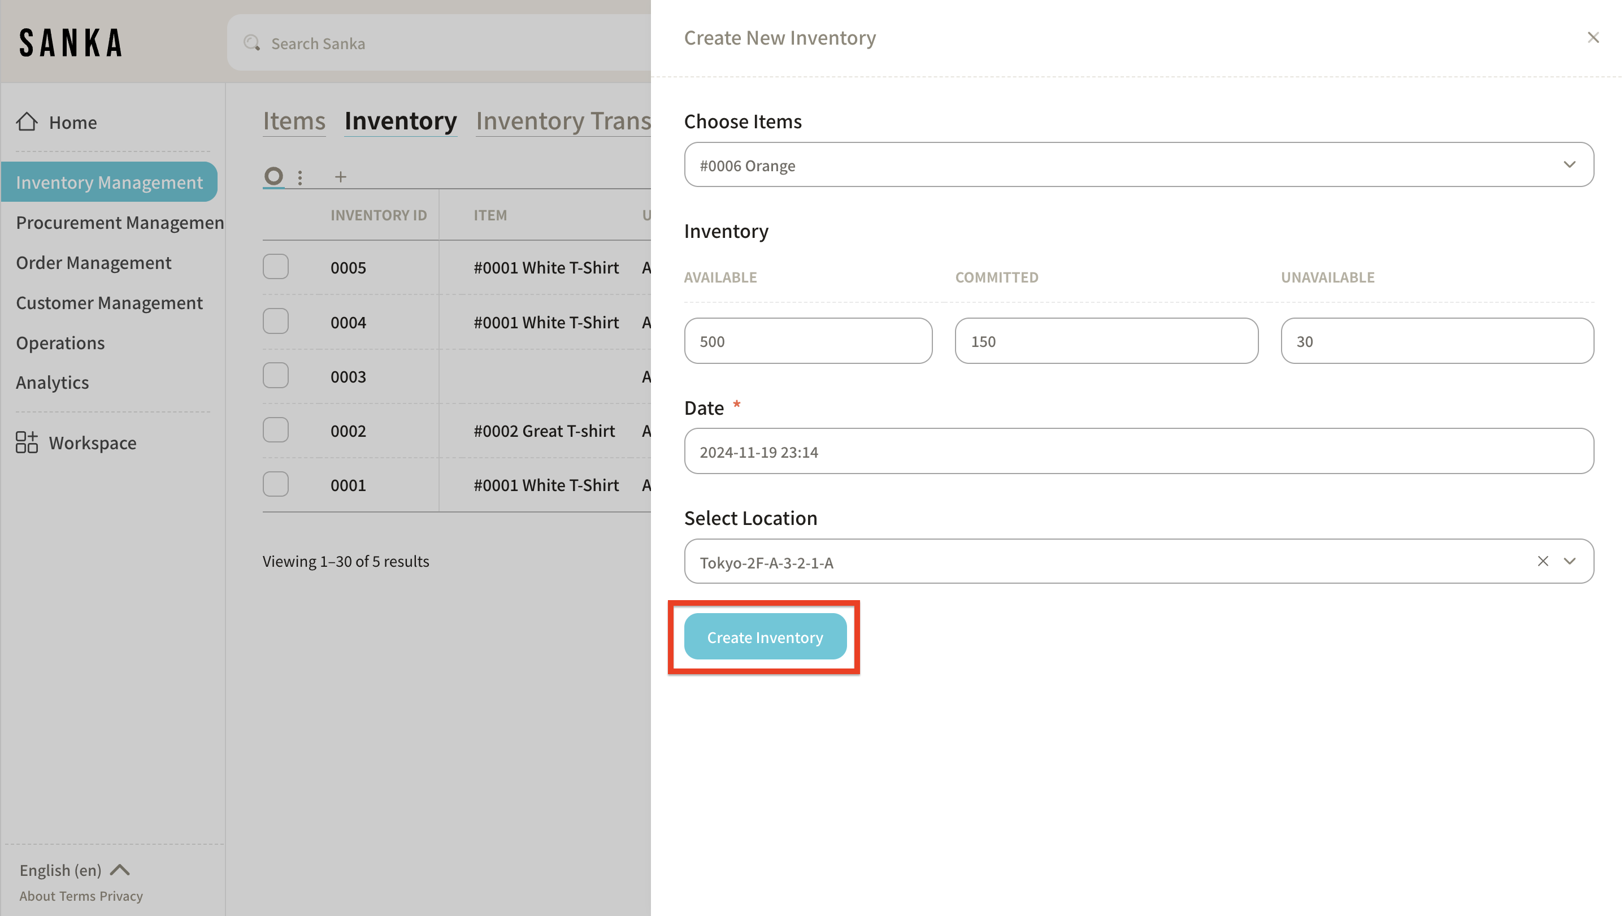Open the Privacy link in footer
The height and width of the screenshot is (916, 1624).
121,896
